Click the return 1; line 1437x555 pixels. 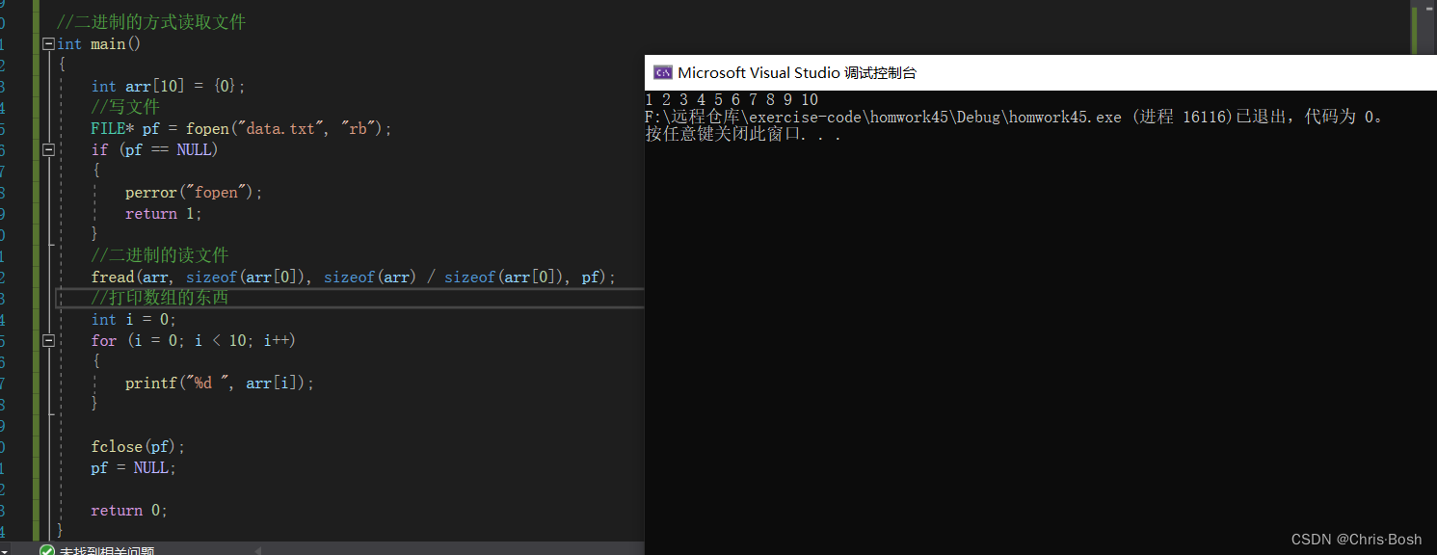(164, 213)
